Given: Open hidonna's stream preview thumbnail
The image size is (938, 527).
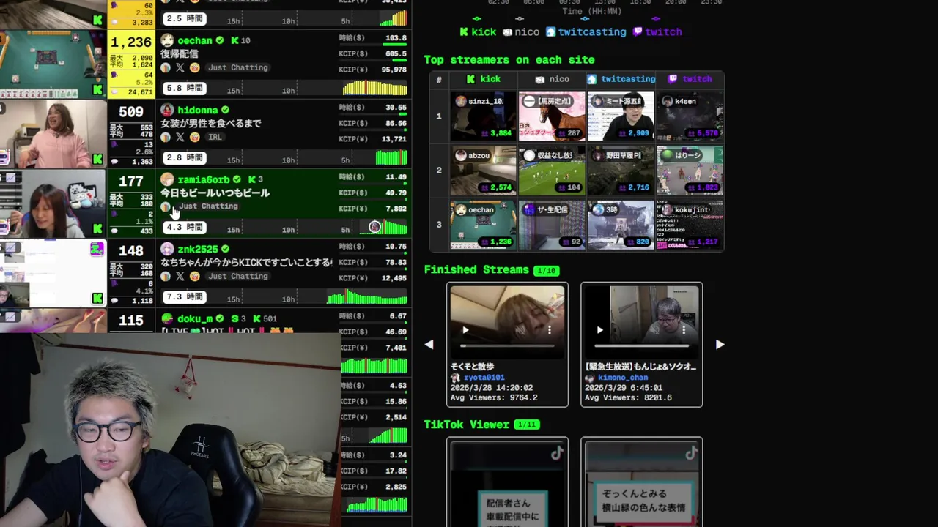Looking at the screenshot, I should point(53,134).
